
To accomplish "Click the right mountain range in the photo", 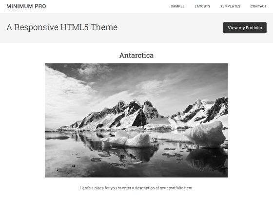I will coord(200,112).
